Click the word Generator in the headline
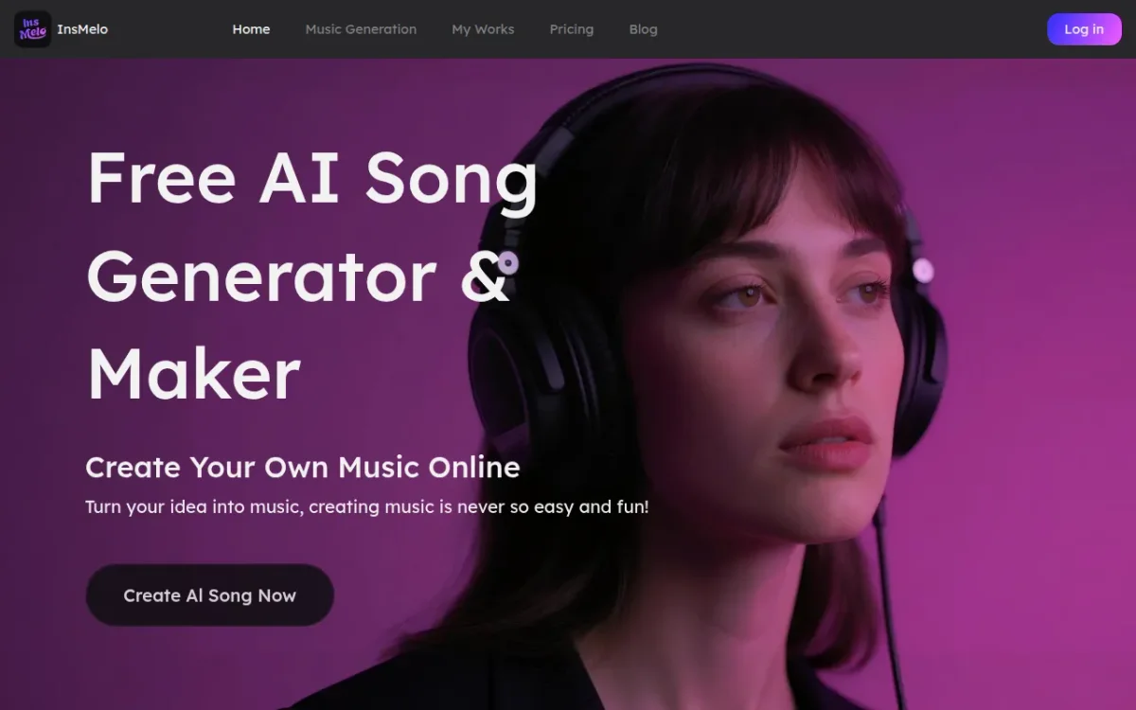Screen dimensions: 1136x710 point(261,275)
